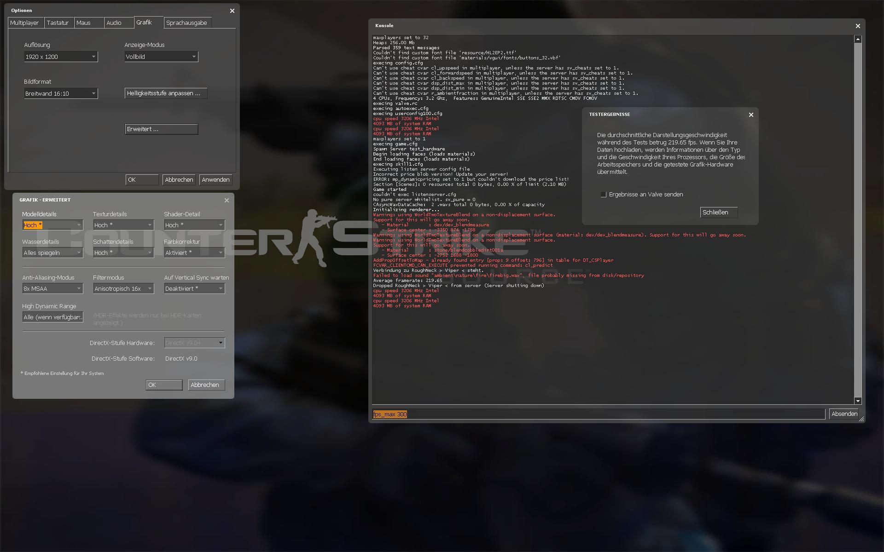The width and height of the screenshot is (884, 552).
Task: Open the Anzeige-Modus Vollbild dropdown
Action: (161, 57)
